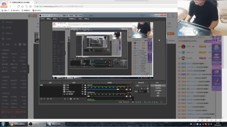
Task: Mute desktop audio speaker icon
Action: (127, 90)
